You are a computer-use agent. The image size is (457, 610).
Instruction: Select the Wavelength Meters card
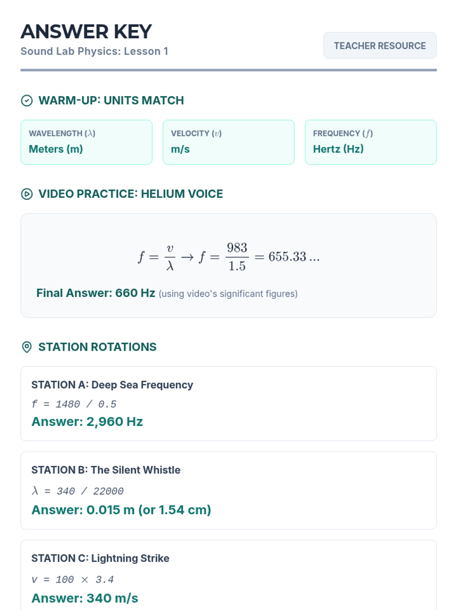tap(86, 142)
